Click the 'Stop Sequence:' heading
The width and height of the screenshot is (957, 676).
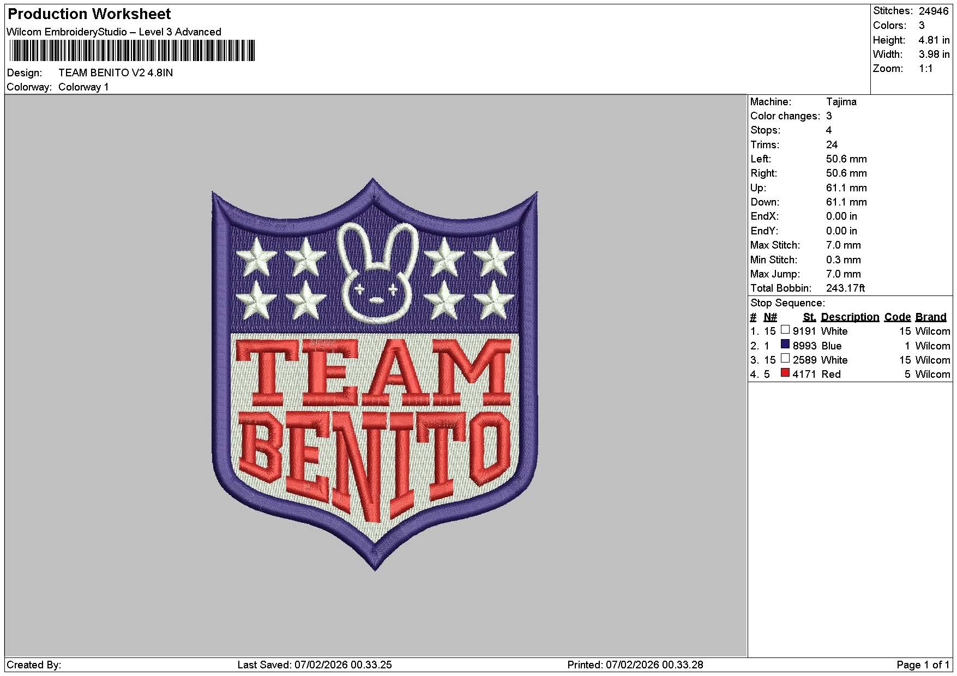pyautogui.click(x=787, y=303)
